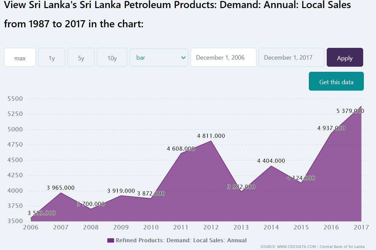Click the 4 937.000 data label

click(331, 128)
